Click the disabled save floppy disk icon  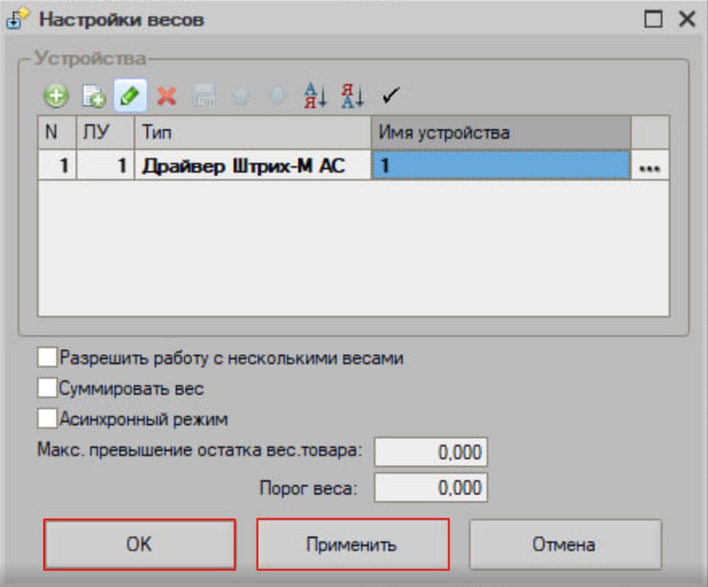coord(204,96)
